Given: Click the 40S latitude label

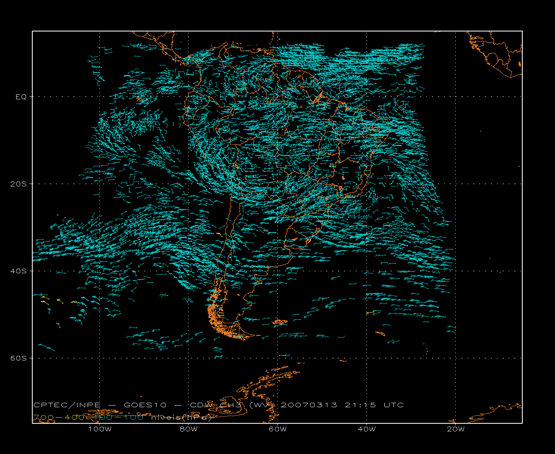Looking at the screenshot, I should 18,271.
